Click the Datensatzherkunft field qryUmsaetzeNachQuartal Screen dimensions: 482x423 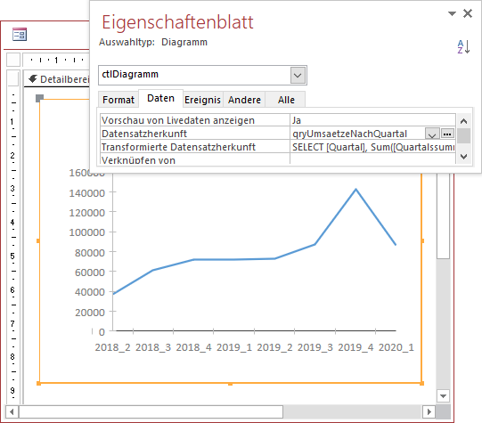pyautogui.click(x=357, y=134)
